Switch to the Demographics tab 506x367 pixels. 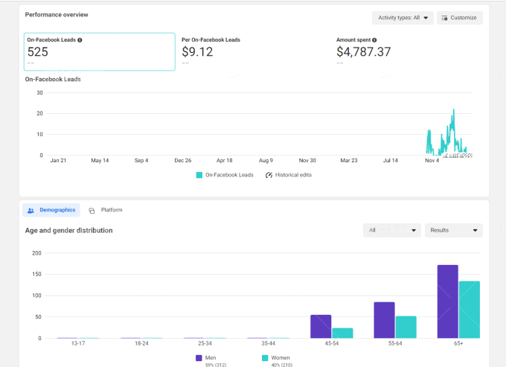[x=51, y=211]
